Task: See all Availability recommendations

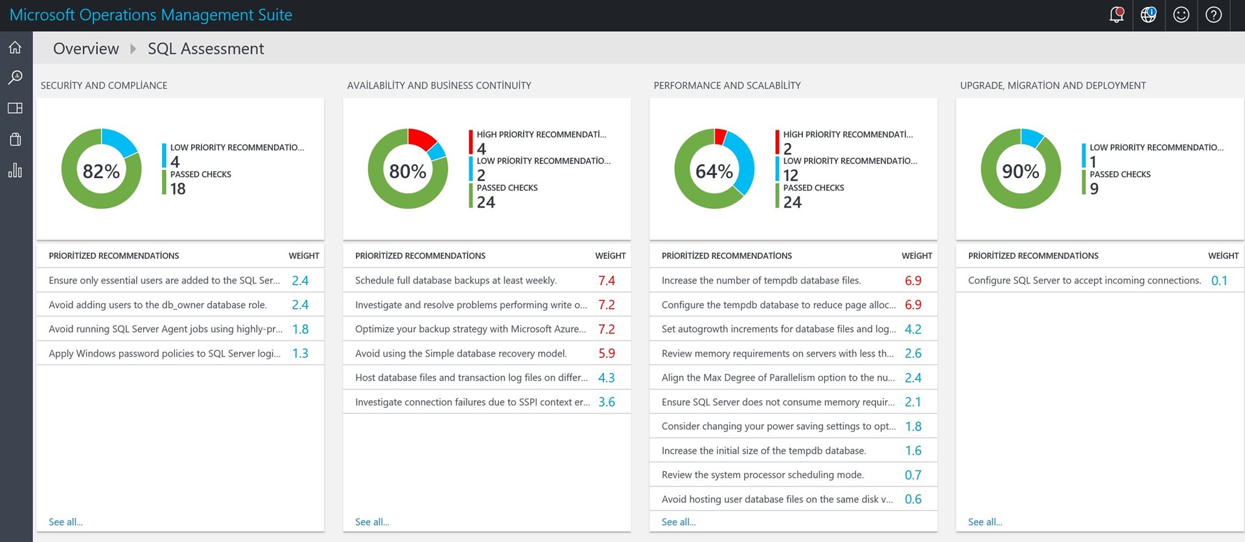Action: point(372,522)
